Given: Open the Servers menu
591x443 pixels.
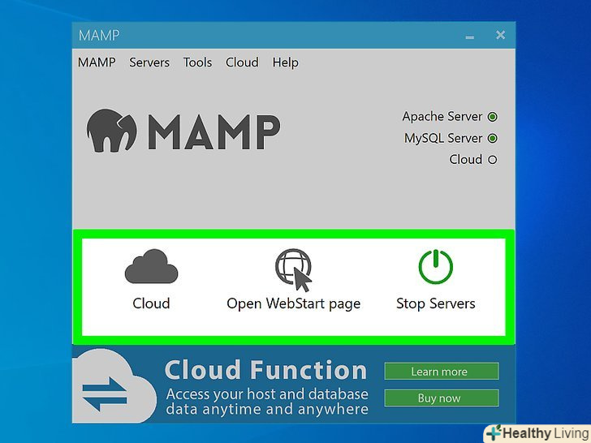Looking at the screenshot, I should coord(149,62).
